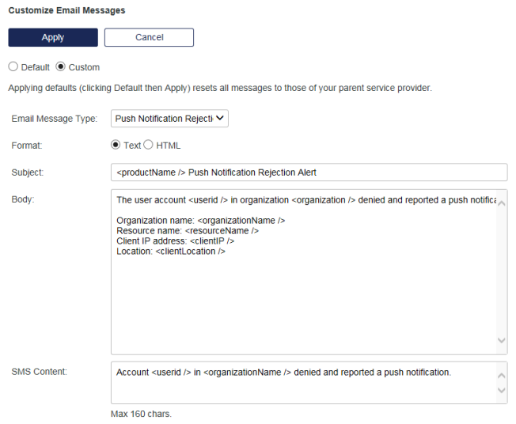The height and width of the screenshot is (424, 516).
Task: Place cursor on the Client IP address line
Action: (175, 240)
